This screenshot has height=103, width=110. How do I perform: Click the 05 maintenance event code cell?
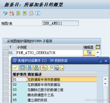click(20, 100)
